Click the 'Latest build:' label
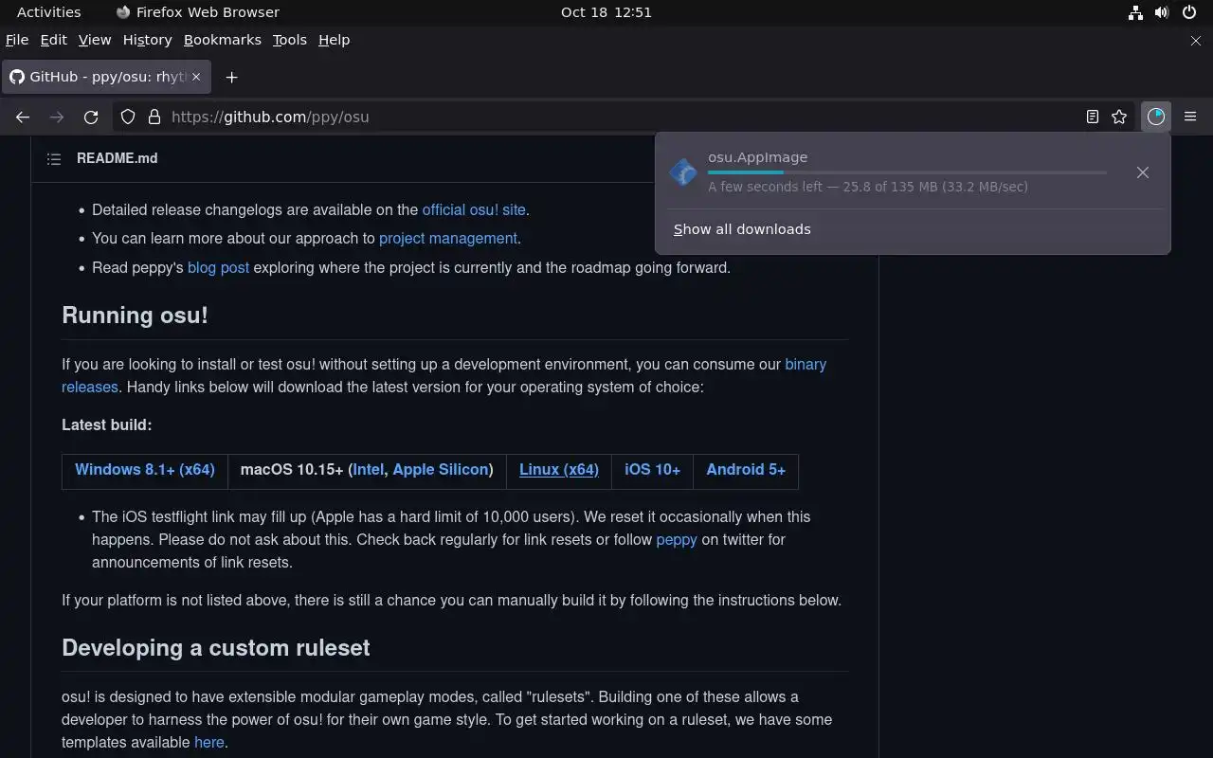Viewport: 1213px width, 758px height. (x=107, y=424)
